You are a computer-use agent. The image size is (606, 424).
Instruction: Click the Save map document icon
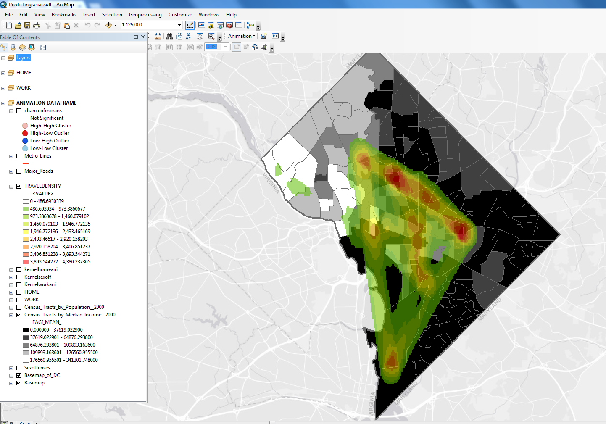(27, 25)
